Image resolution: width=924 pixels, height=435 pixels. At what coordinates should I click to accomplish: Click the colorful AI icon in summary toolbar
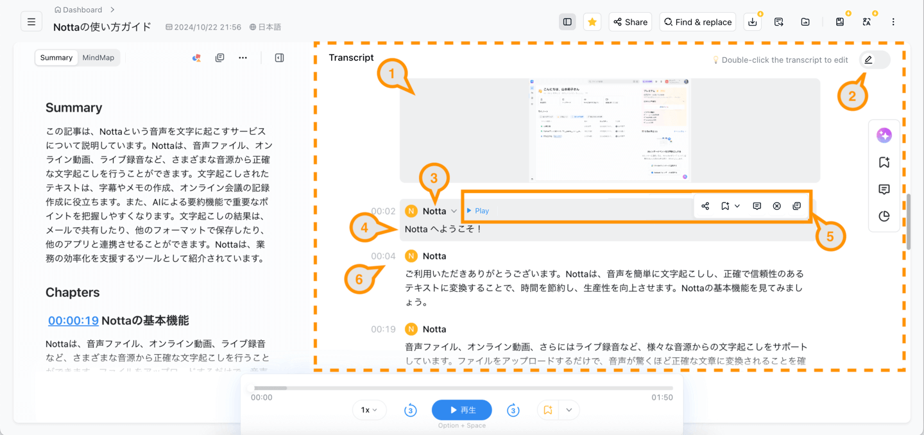click(x=196, y=58)
